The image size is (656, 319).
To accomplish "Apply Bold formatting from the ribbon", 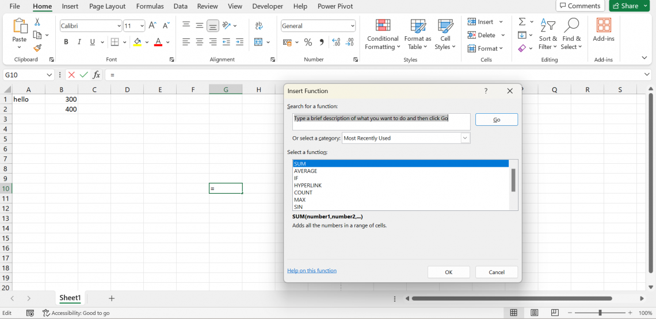I will [x=66, y=42].
